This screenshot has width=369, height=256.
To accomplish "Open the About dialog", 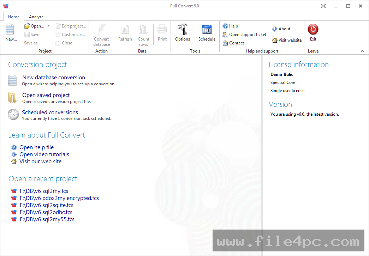I will tap(281, 29).
